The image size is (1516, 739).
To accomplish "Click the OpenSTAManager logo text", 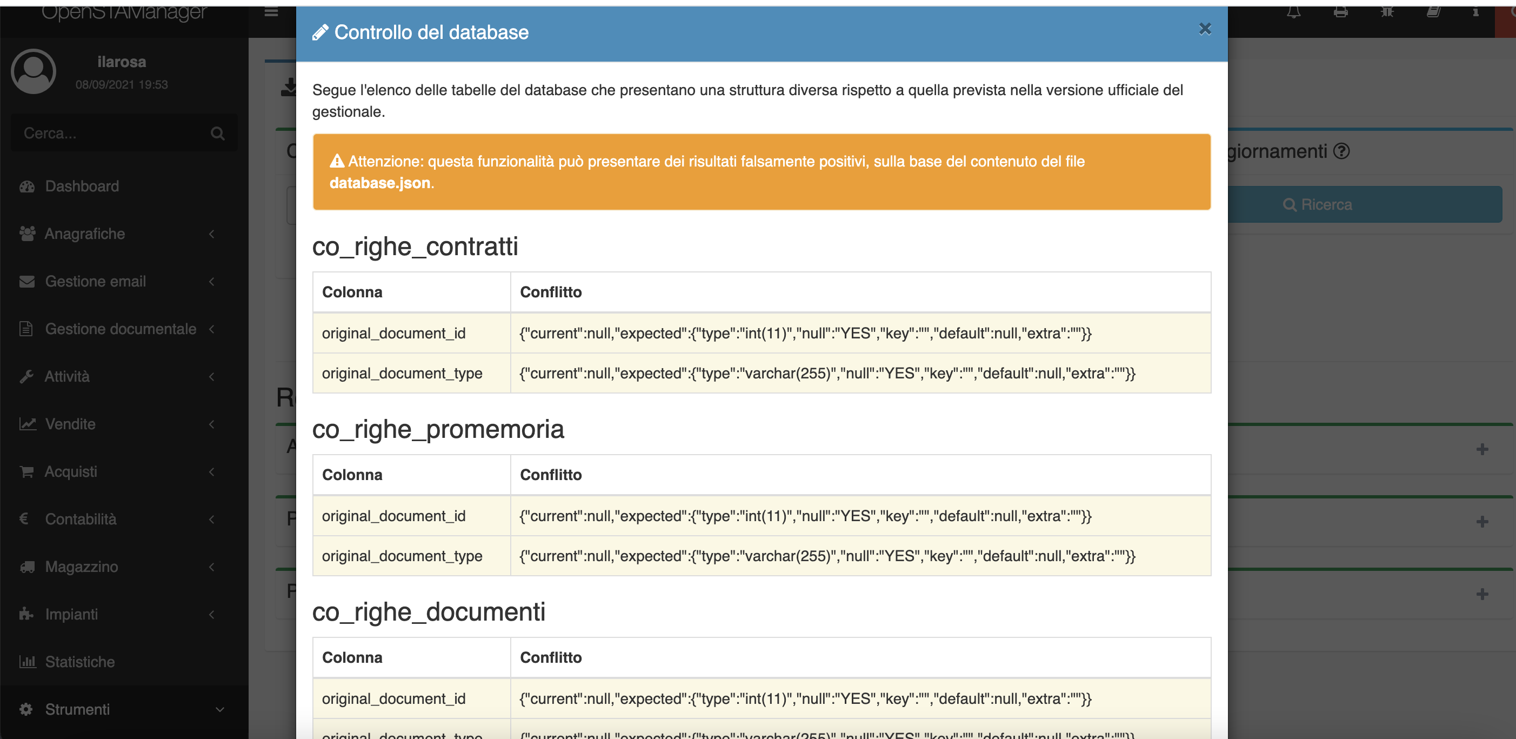I will pyautogui.click(x=124, y=13).
